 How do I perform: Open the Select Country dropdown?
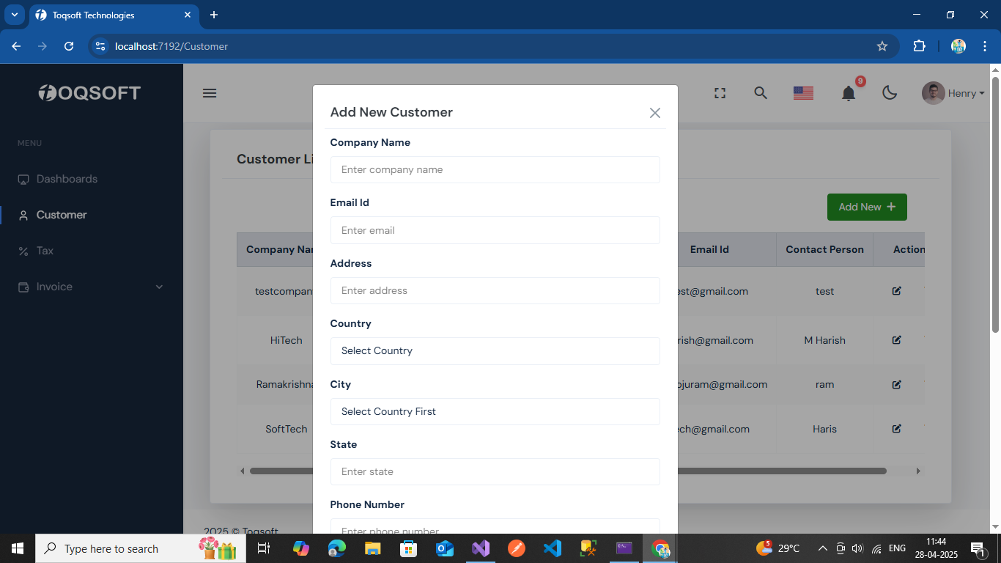click(495, 351)
